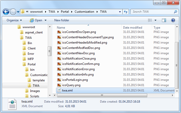Click New folder in toolbar
Image resolution: width=181 pixels, height=113 pixels.
coord(62,20)
